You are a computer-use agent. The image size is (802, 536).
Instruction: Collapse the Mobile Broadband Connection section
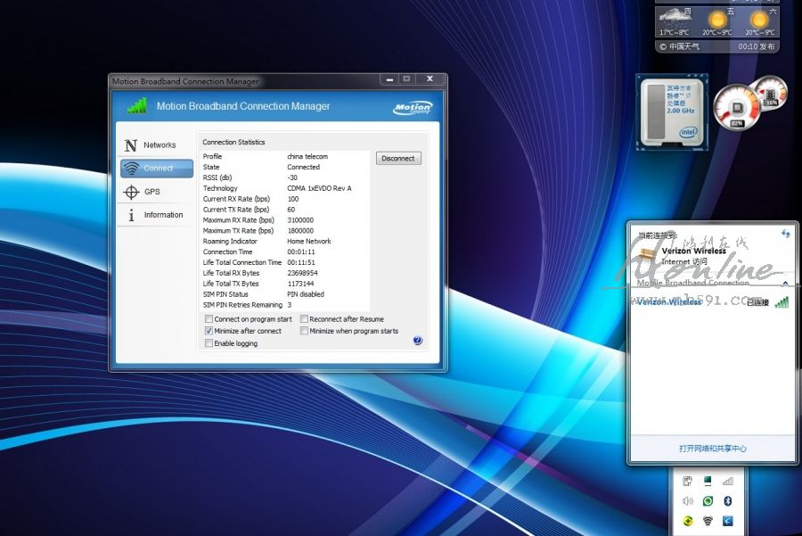tap(785, 282)
